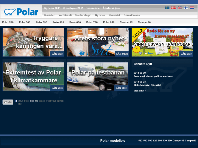Click the Visa arkiv link
The image size is (198, 148).
click(140, 91)
